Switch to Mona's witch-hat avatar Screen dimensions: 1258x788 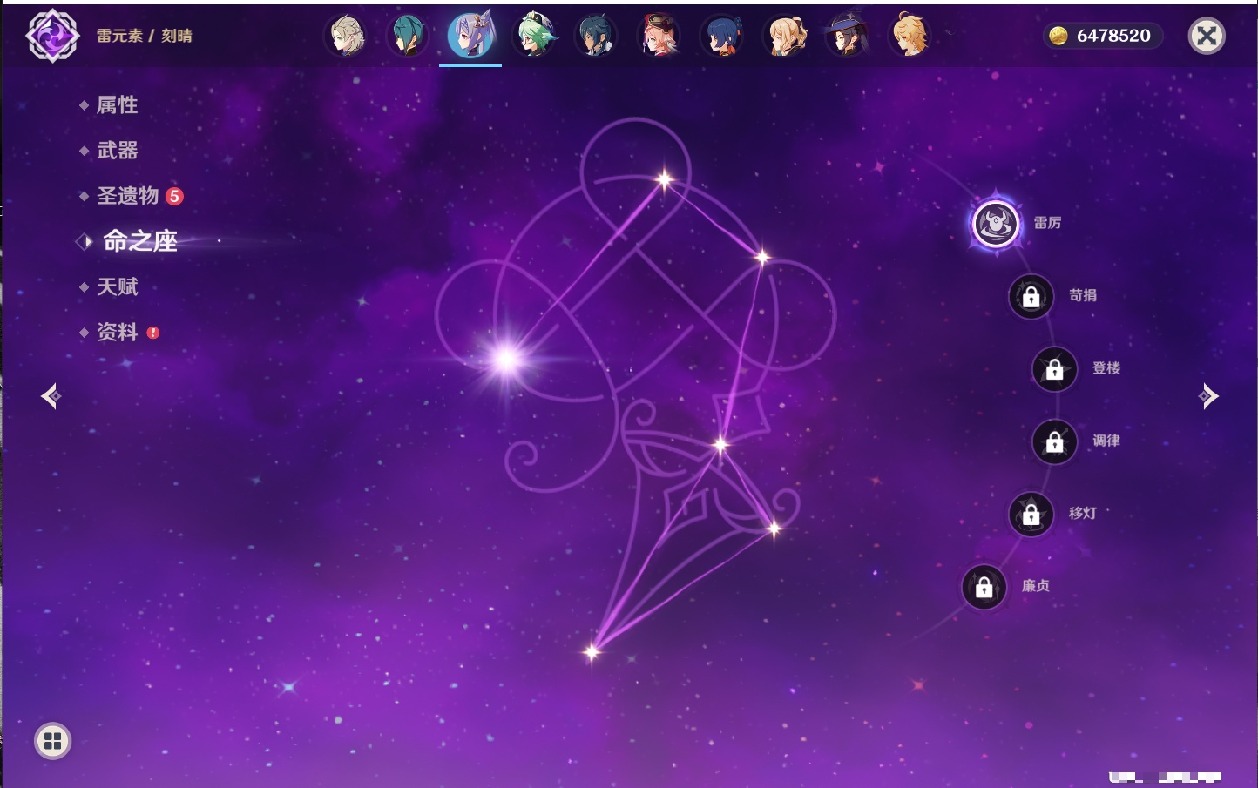coord(847,36)
